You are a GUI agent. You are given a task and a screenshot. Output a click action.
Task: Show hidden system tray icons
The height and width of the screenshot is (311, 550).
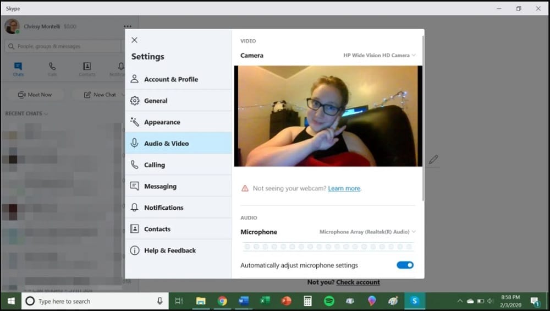tap(460, 301)
